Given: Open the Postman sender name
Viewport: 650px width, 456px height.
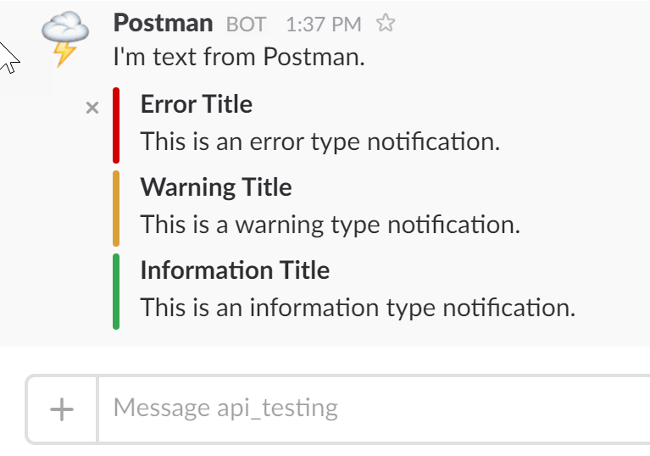Looking at the screenshot, I should pos(163,23).
